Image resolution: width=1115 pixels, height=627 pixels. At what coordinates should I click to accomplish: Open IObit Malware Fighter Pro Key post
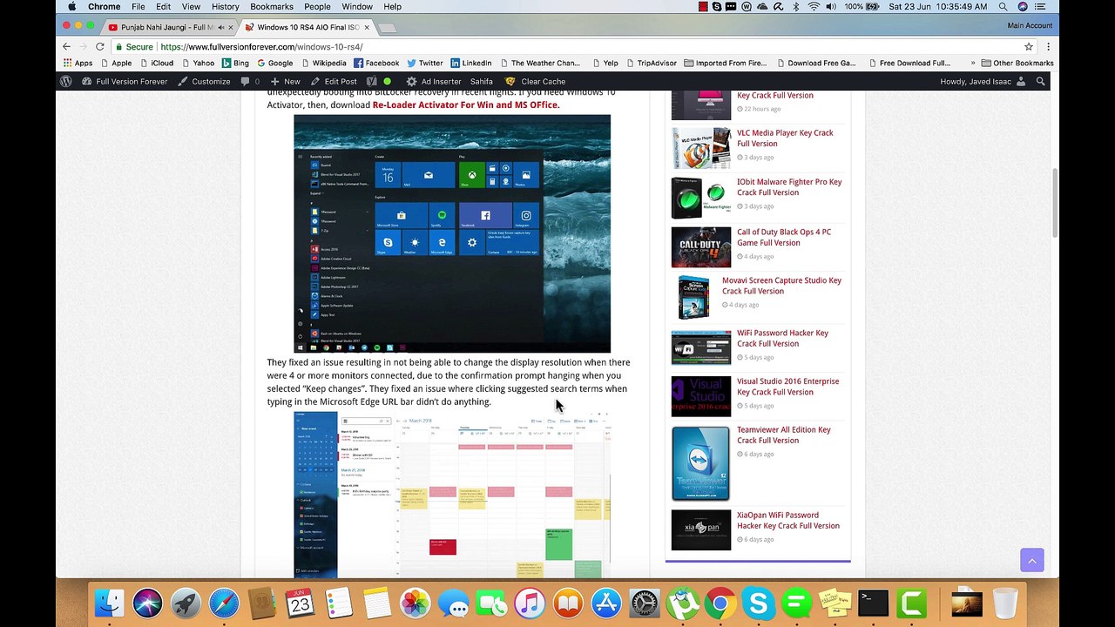789,187
